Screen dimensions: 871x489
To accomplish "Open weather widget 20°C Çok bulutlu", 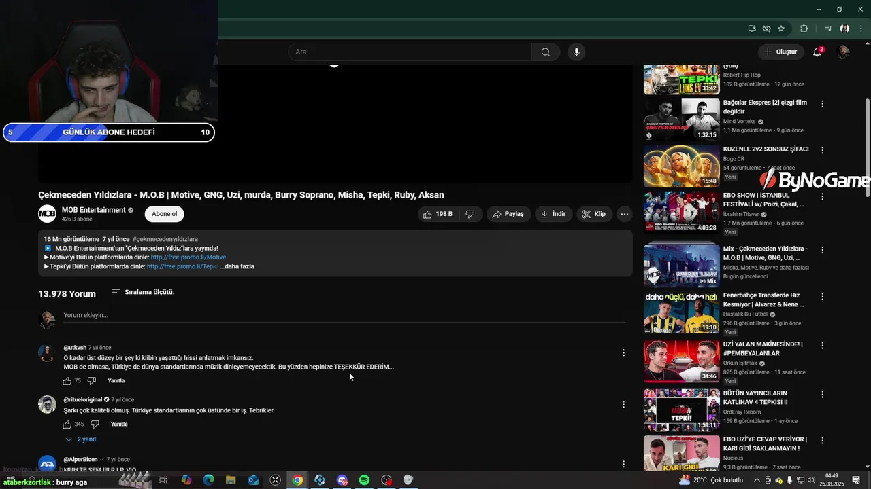I will (x=711, y=480).
